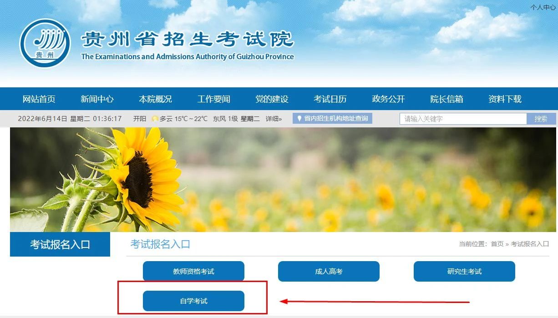This screenshot has height=318, width=558.
Task: Open 教师资格考试 registration entry
Action: pos(193,272)
